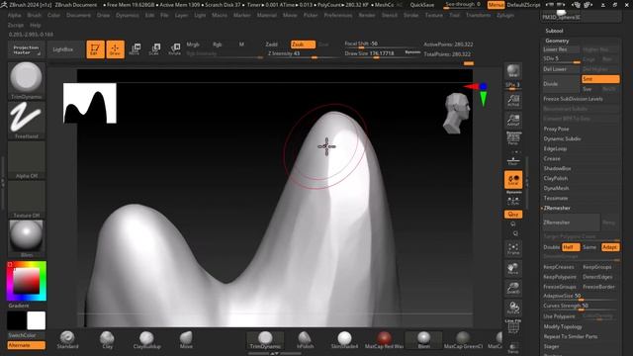Viewport: 633px width, 356px height.
Task: Select the Move gizmo tool
Action: click(x=135, y=49)
